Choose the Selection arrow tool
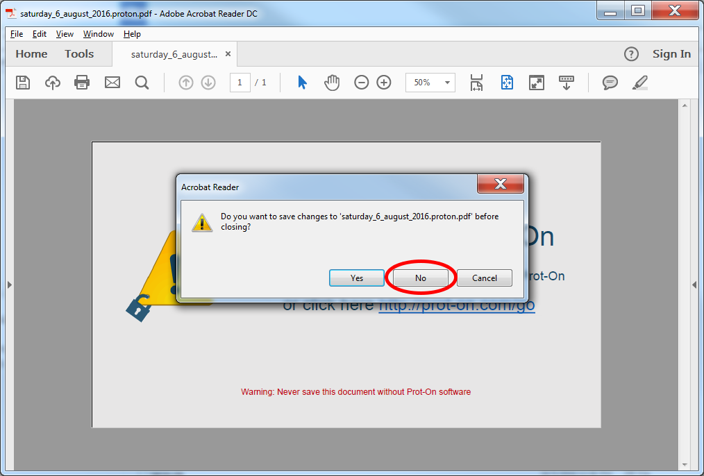The width and height of the screenshot is (704, 476). (302, 83)
